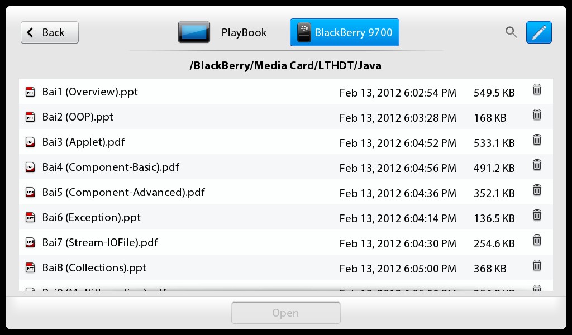
Task: Click the 533.1 KB file size
Action: (x=494, y=143)
